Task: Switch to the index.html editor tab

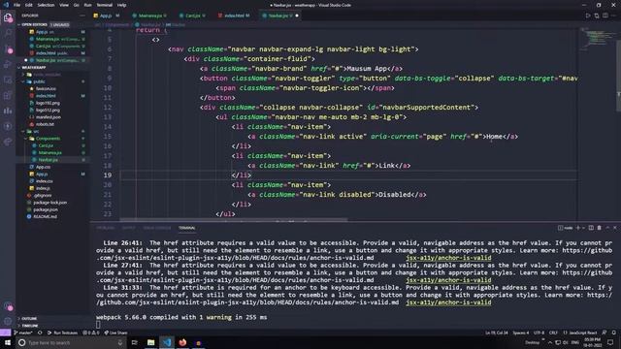Action: pos(234,16)
